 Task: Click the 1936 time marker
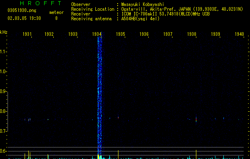(144, 34)
